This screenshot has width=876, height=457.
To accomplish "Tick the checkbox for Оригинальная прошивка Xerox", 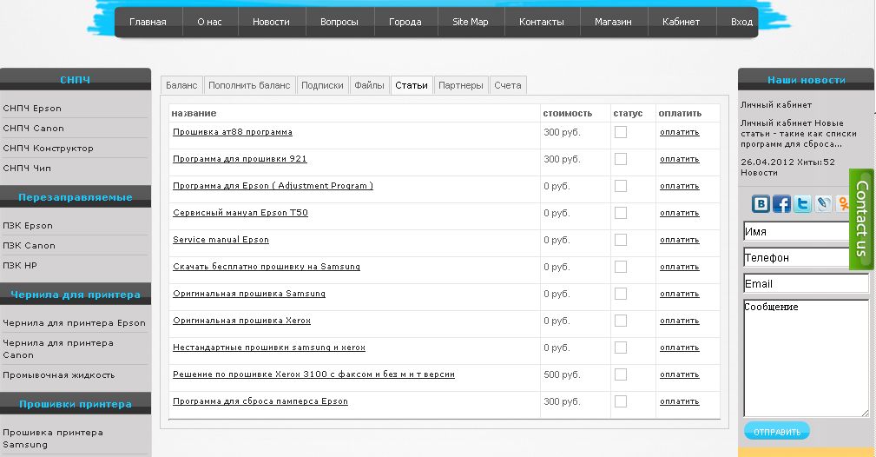I will click(621, 321).
